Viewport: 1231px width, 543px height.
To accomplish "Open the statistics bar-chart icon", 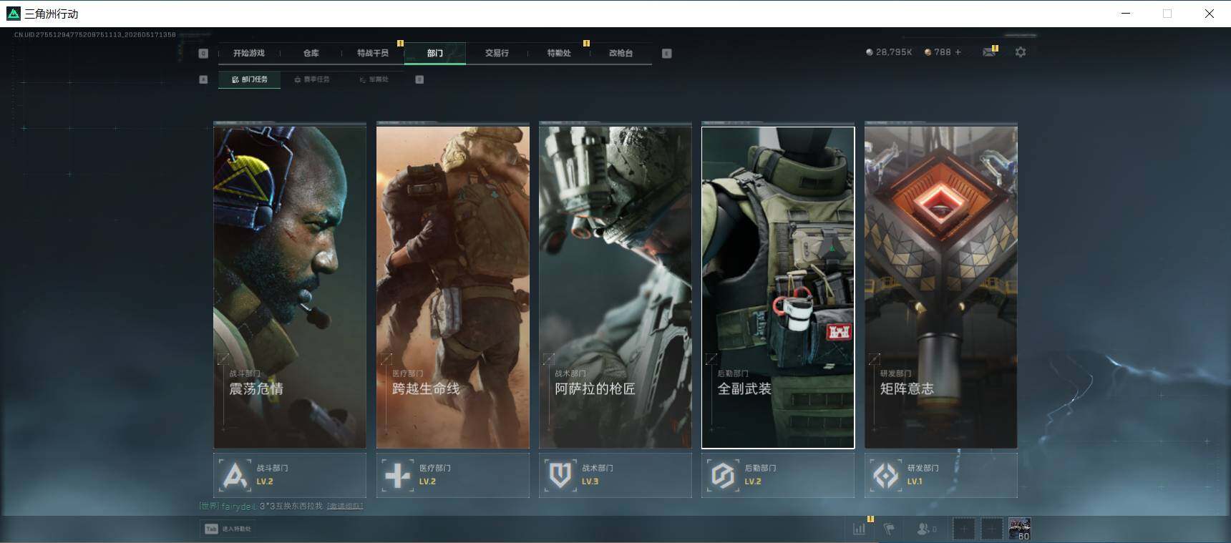I will coord(859,529).
